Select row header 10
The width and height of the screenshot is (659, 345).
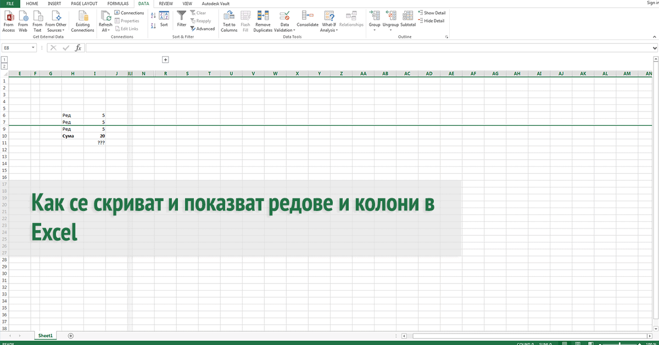tap(4, 136)
